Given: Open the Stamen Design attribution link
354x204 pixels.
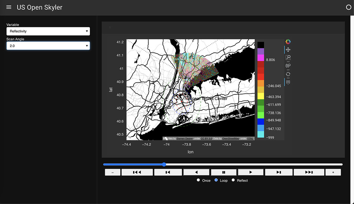Looking at the screenshot, I should (185, 139).
